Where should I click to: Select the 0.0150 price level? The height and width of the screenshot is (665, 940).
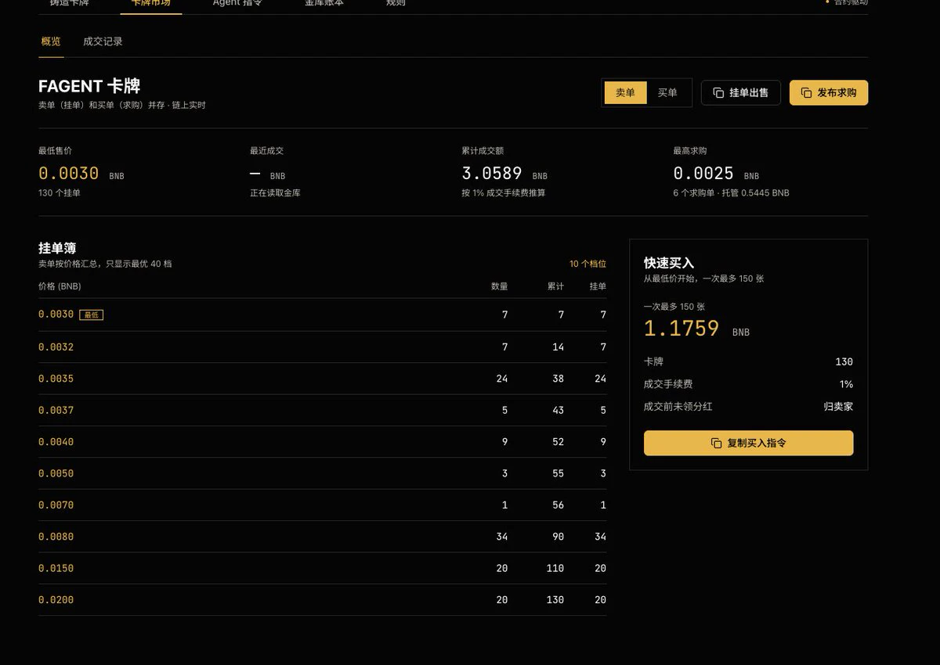[322, 569]
